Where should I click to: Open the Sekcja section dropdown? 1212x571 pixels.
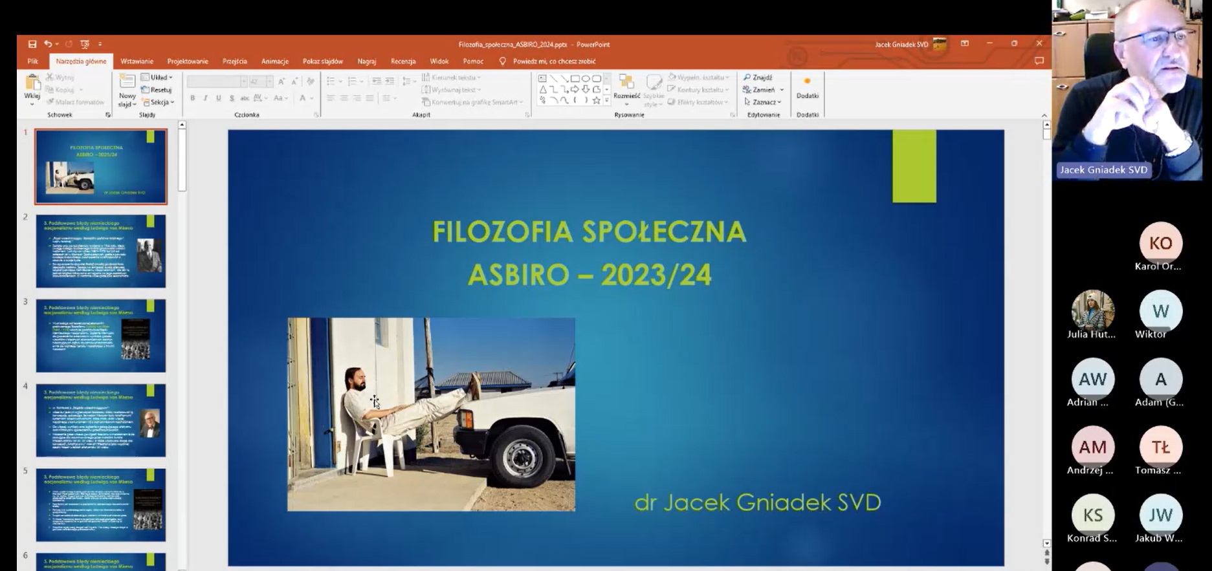[x=159, y=102]
